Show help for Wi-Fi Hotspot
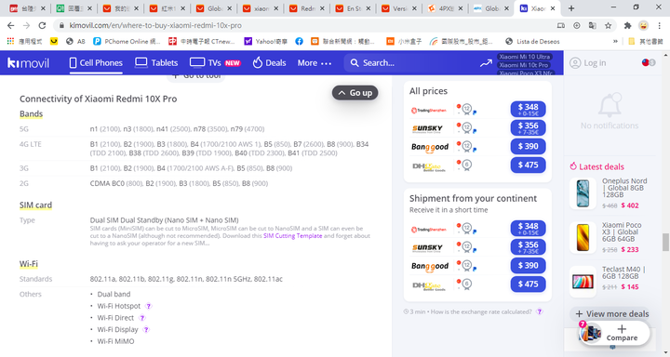Viewport: 670px width, 357px height. pyautogui.click(x=148, y=306)
